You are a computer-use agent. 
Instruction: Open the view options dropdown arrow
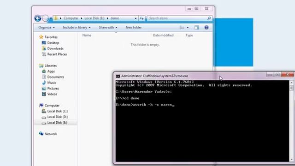pyautogui.click(x=188, y=28)
